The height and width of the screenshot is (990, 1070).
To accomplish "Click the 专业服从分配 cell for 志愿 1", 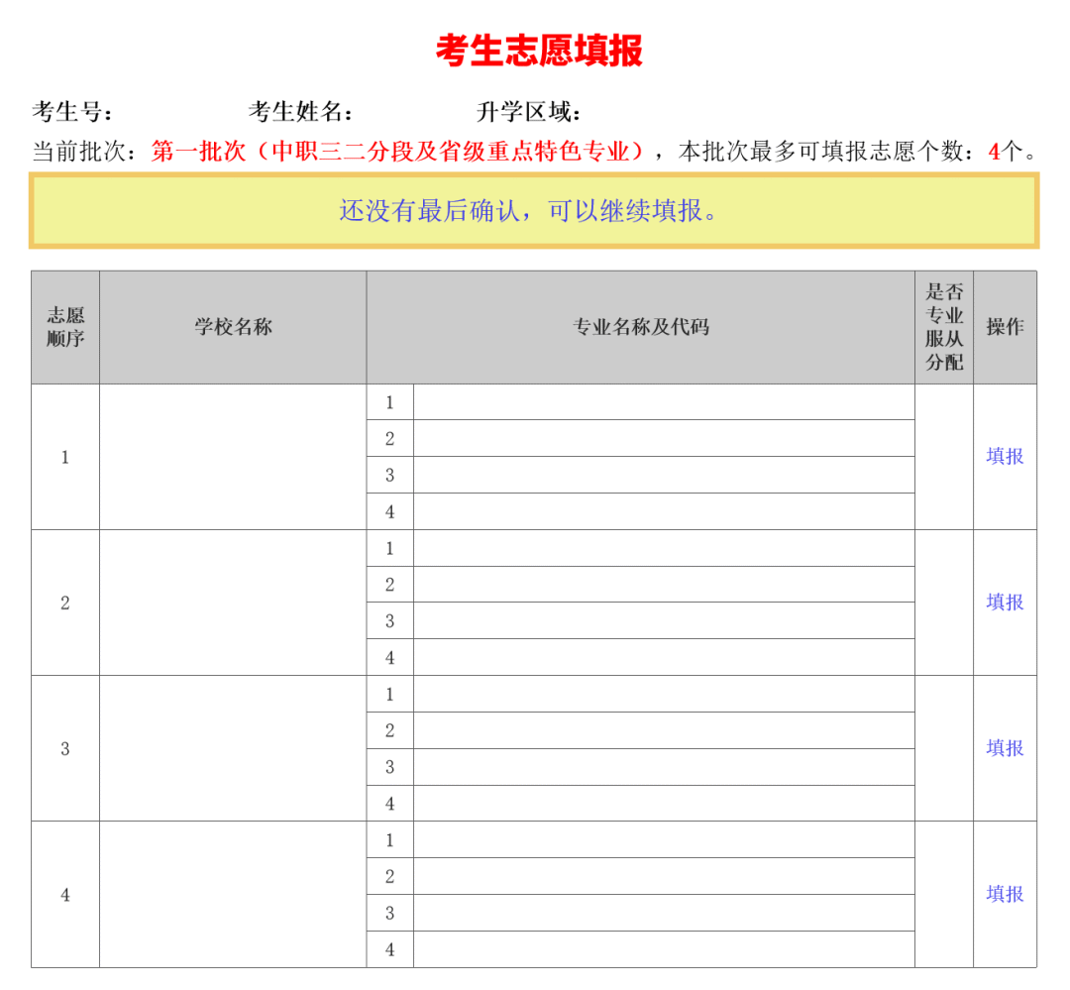I will point(944,457).
